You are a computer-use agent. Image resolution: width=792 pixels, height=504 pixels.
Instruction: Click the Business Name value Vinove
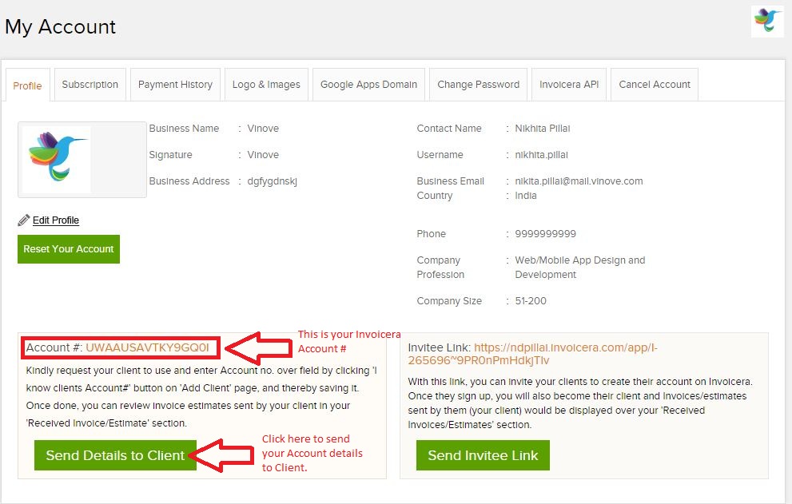pos(263,129)
